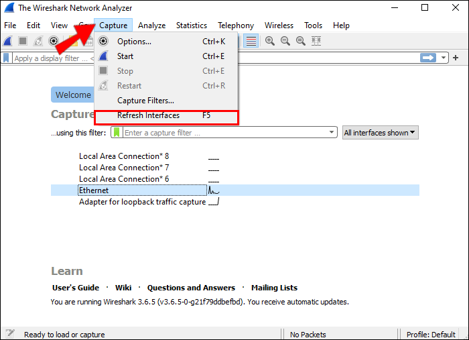The image size is (469, 340).
Task: Select Local Area Connection* 7 interface
Action: [x=124, y=167]
